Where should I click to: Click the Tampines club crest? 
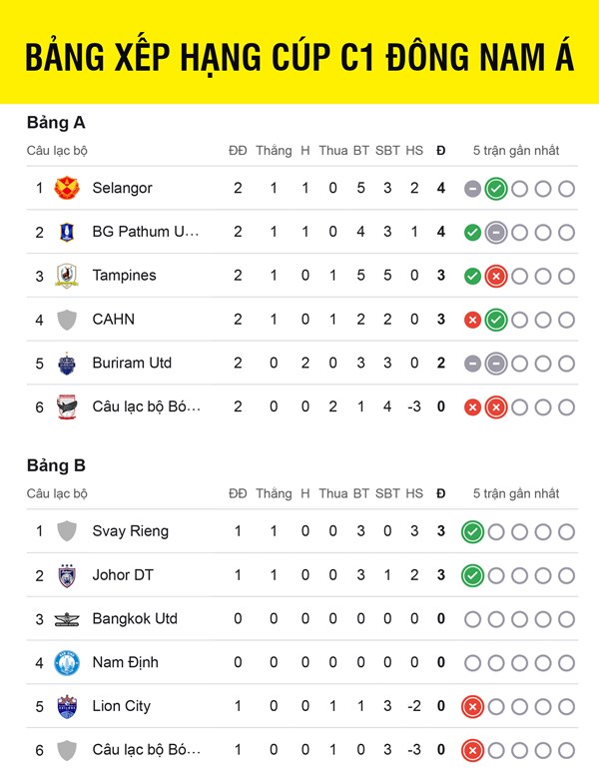tap(67, 276)
